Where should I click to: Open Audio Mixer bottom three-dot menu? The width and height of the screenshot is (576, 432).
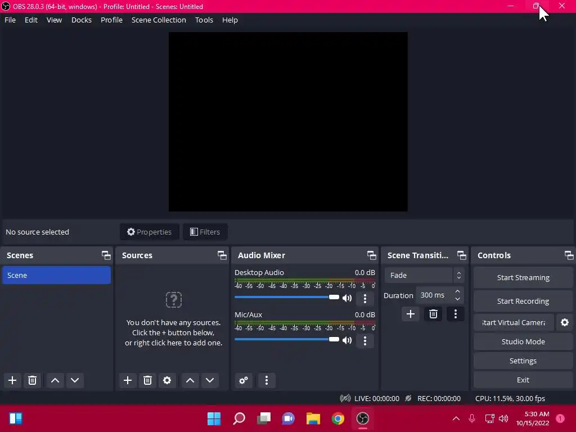pos(267,380)
